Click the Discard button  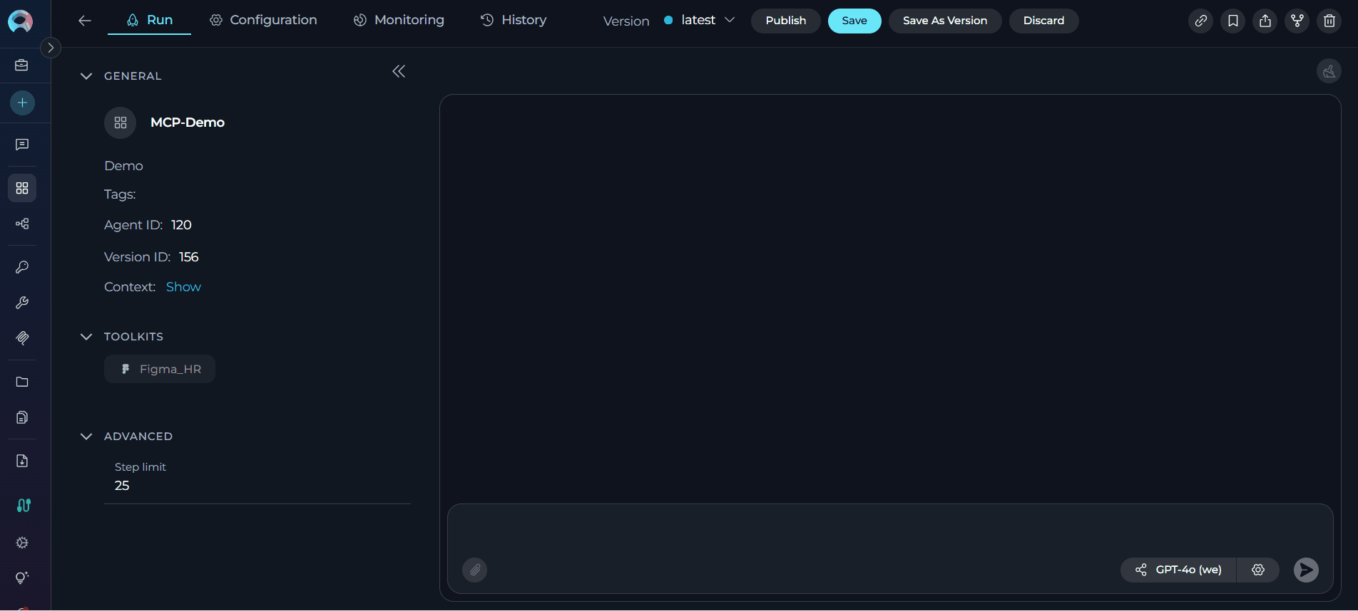click(1043, 21)
